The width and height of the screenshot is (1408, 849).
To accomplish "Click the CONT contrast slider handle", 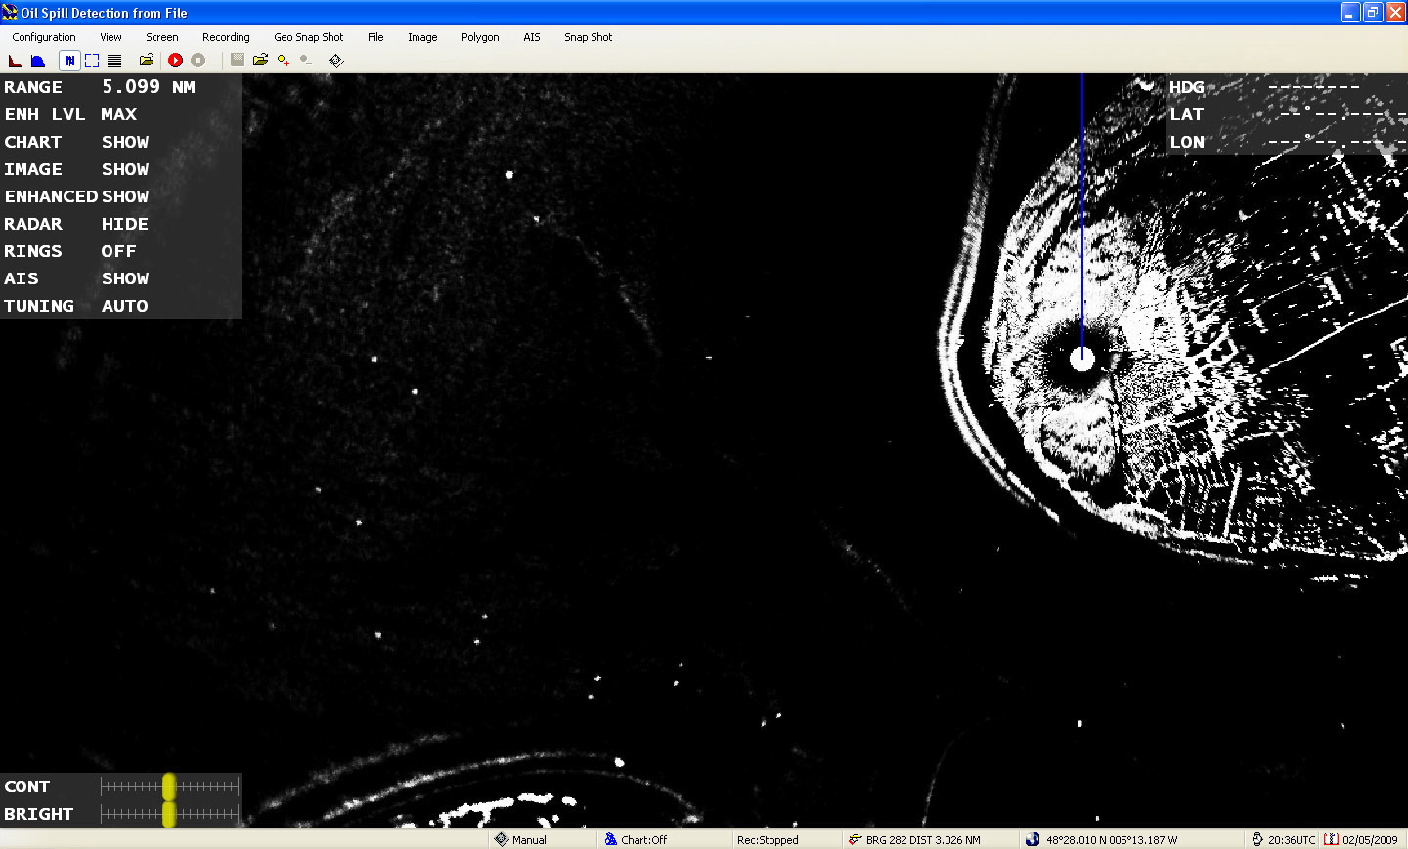I will point(169,786).
